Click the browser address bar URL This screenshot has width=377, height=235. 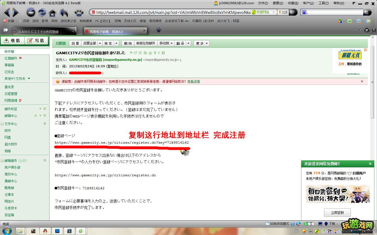click(173, 12)
